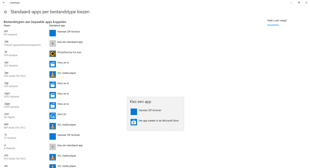Click the back arrow in title bar

tap(4, 2)
